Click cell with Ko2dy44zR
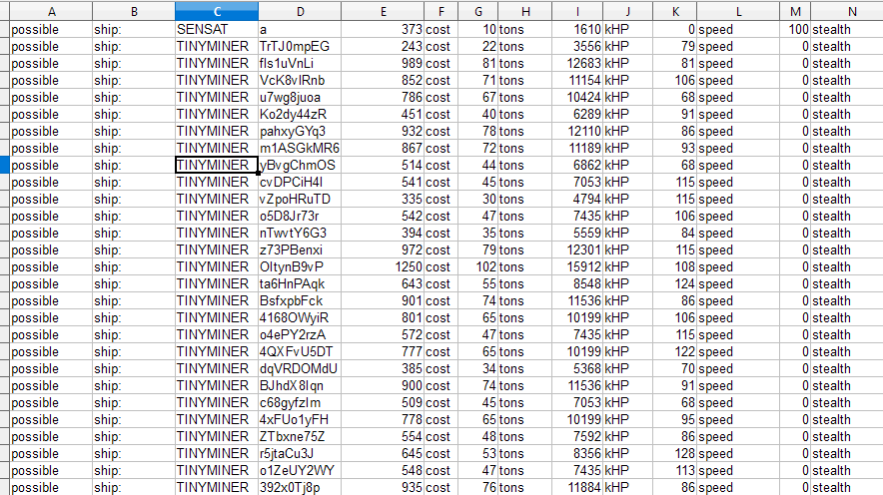 [x=300, y=114]
